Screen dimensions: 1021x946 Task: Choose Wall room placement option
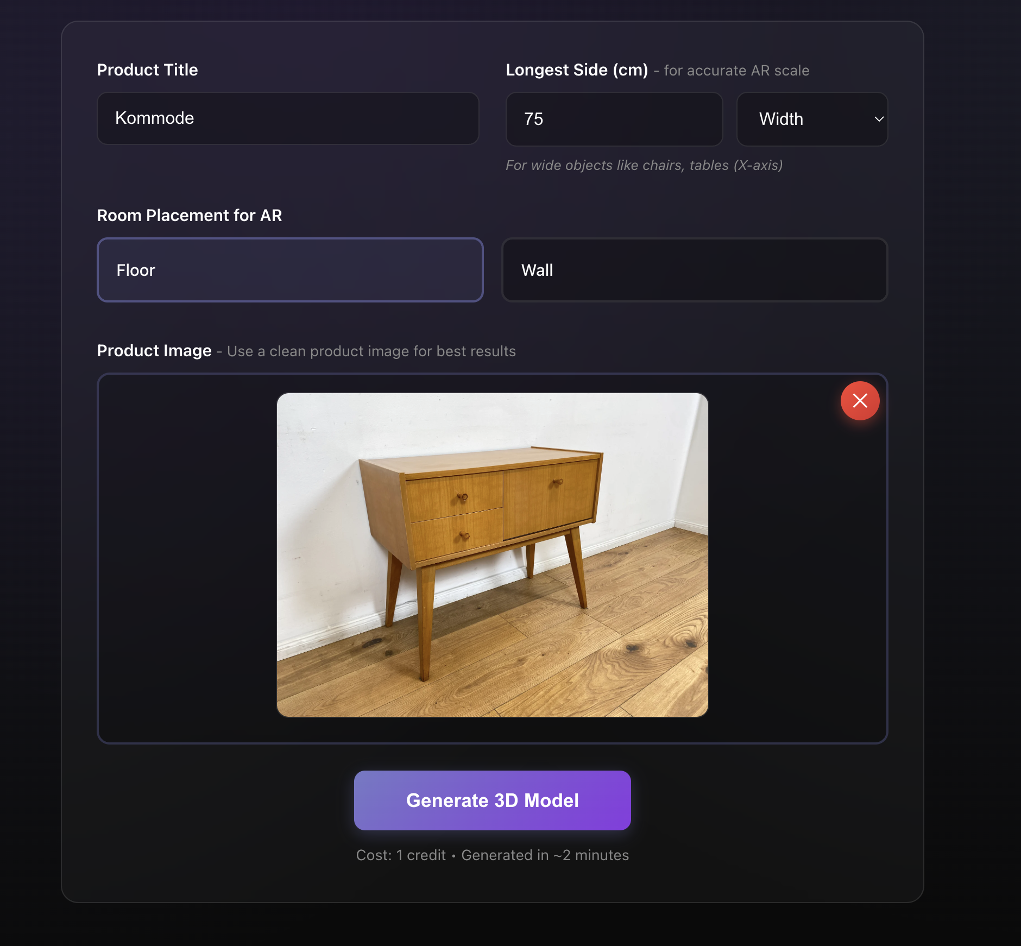[695, 270]
